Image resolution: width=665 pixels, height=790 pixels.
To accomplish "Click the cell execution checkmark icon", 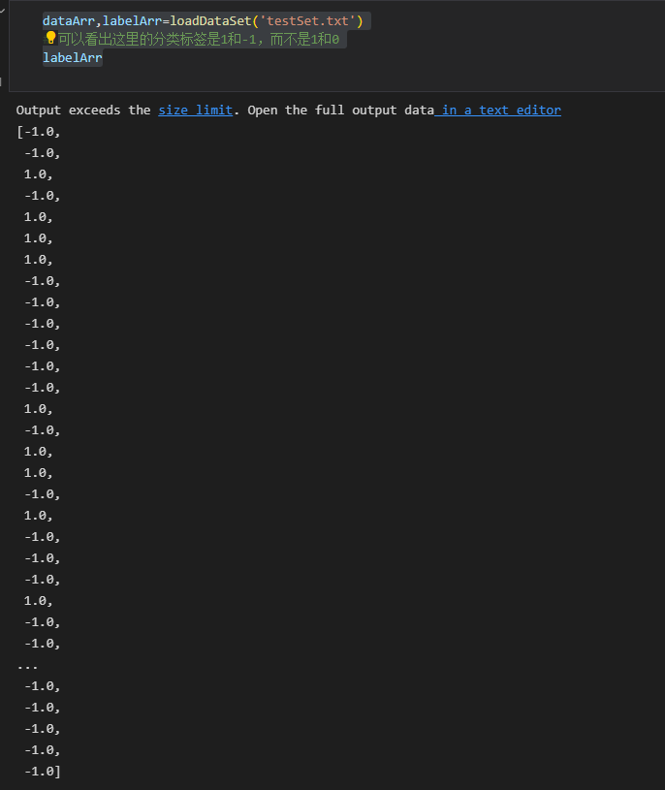I will [x=3, y=11].
